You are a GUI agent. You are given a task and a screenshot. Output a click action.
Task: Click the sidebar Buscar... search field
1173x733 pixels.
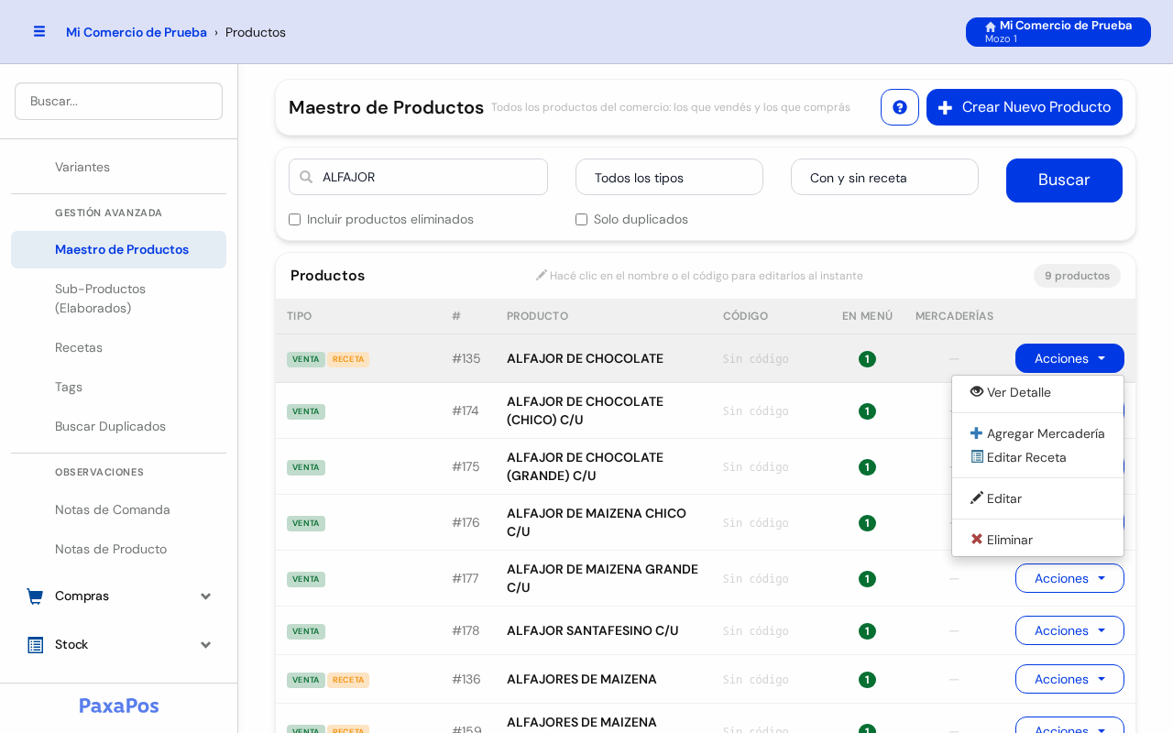click(118, 101)
